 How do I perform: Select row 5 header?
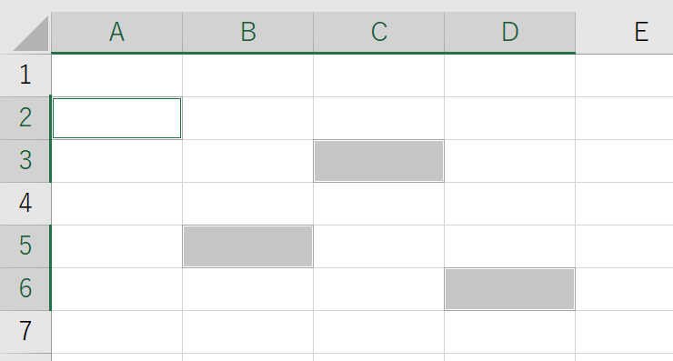[x=25, y=246]
